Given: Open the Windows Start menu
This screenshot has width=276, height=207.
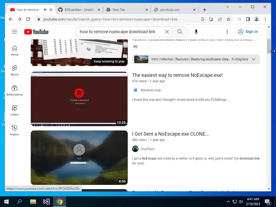Looking at the screenshot, I should coord(6,202).
